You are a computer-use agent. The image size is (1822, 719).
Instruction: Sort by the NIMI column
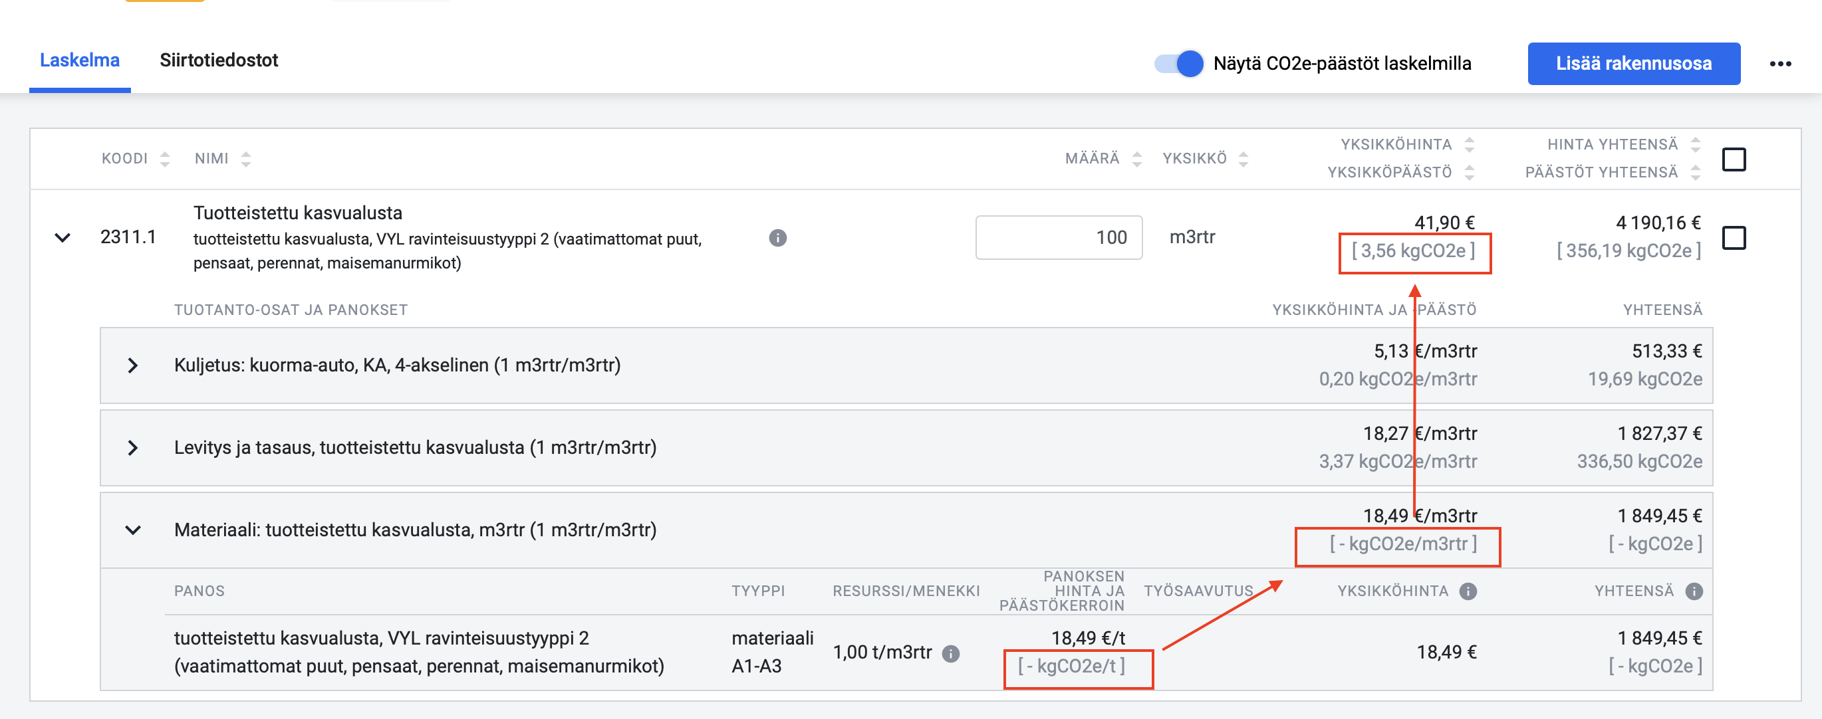pyautogui.click(x=245, y=158)
